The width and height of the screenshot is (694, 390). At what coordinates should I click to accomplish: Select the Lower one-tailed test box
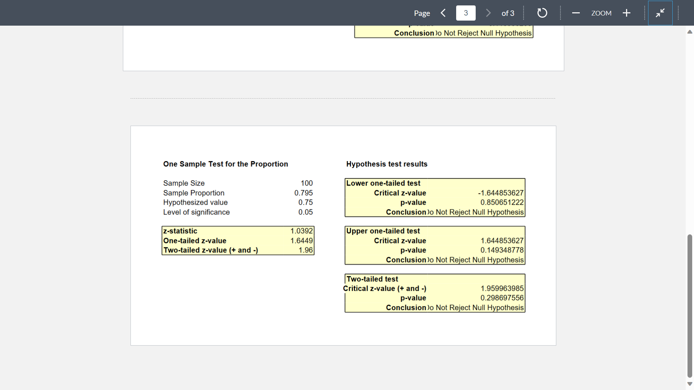coord(435,197)
